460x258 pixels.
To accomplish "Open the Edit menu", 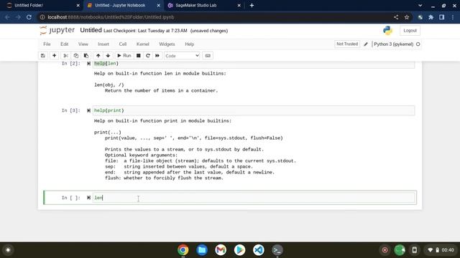I will 64,44.
